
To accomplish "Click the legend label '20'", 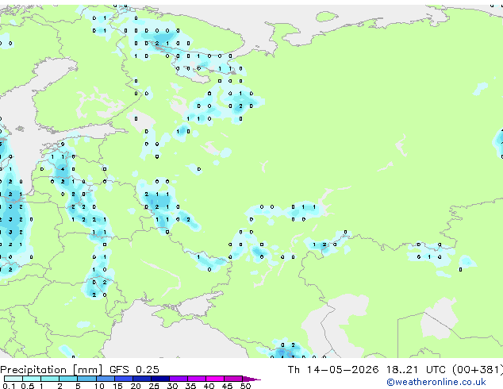I will [136, 386].
